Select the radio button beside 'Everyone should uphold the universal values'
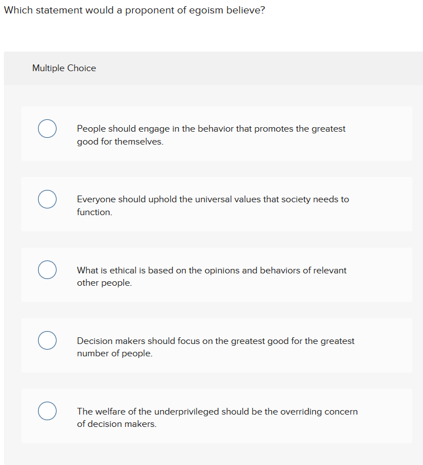The height and width of the screenshot is (465, 423). pos(47,199)
